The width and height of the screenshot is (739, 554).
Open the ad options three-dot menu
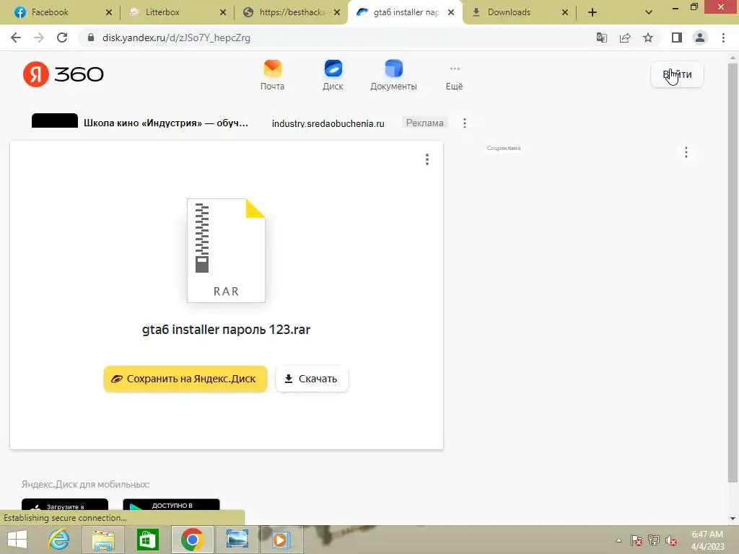(465, 123)
